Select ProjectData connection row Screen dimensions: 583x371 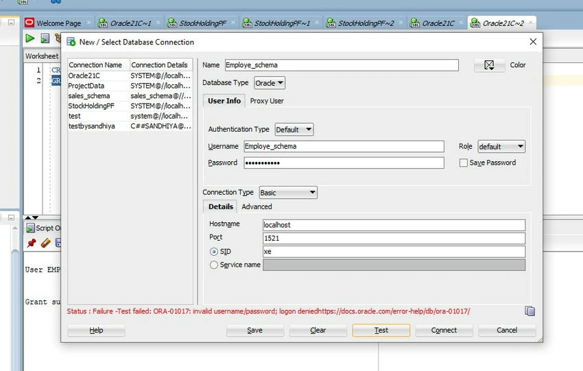coord(130,86)
